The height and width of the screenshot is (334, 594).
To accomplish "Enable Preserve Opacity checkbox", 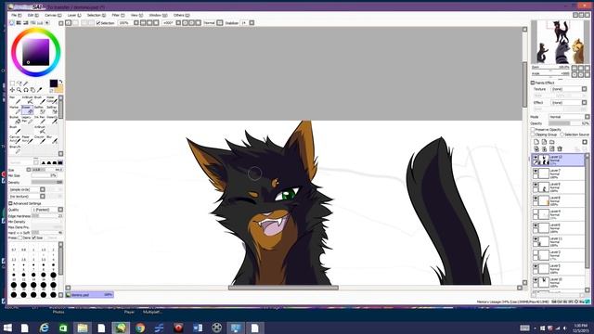I will 533,130.
